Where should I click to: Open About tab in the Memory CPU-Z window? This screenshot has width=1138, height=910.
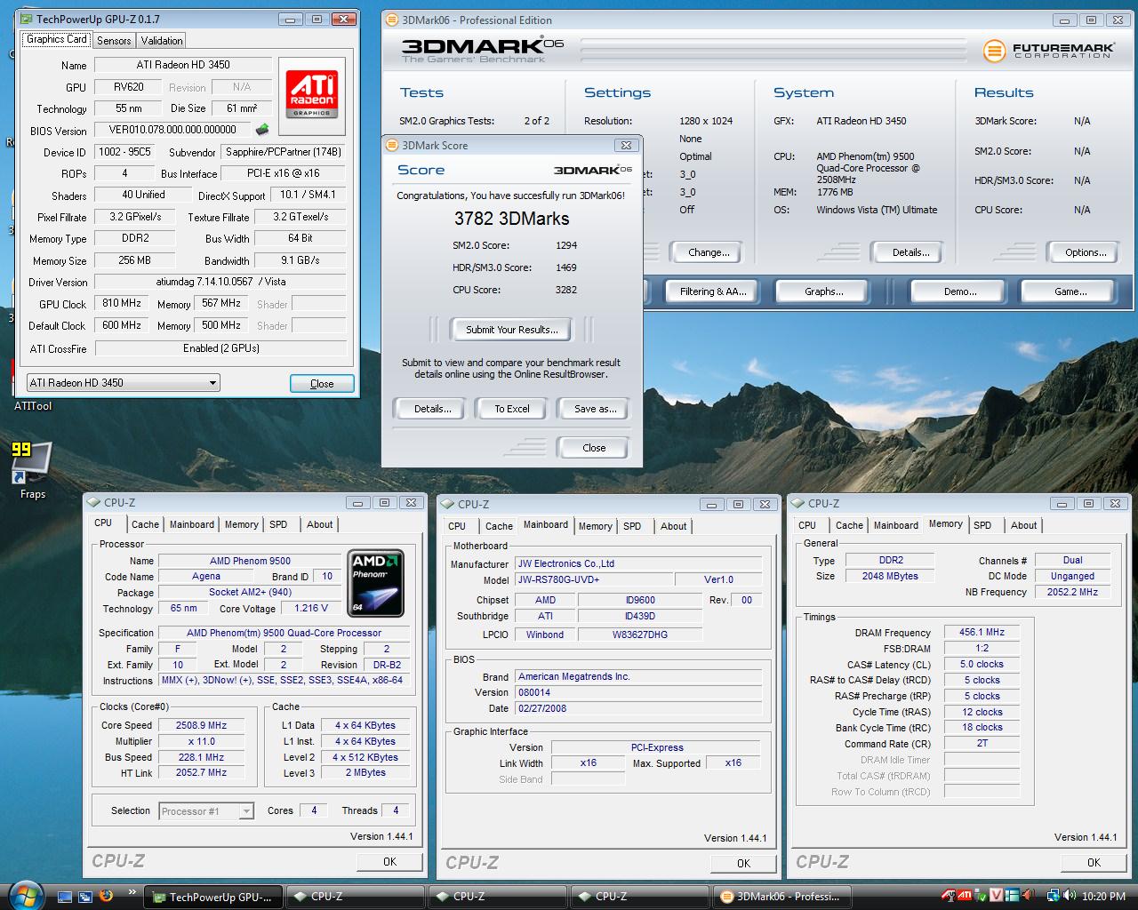(x=1024, y=525)
